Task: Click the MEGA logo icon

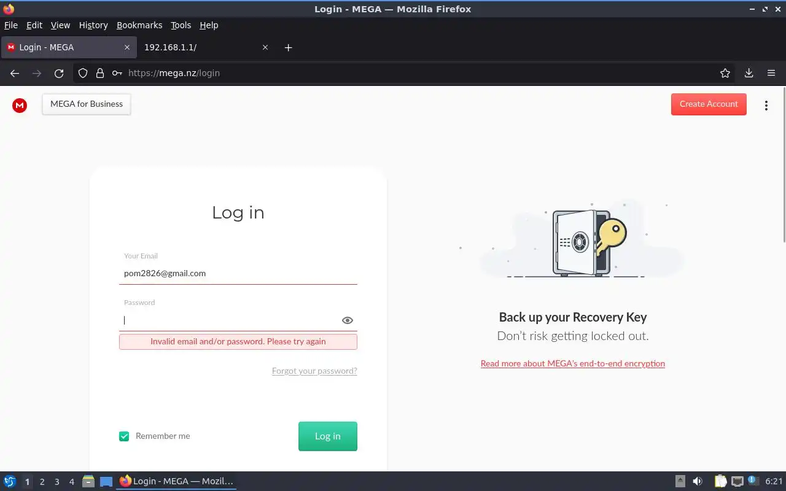Action: pyautogui.click(x=20, y=106)
